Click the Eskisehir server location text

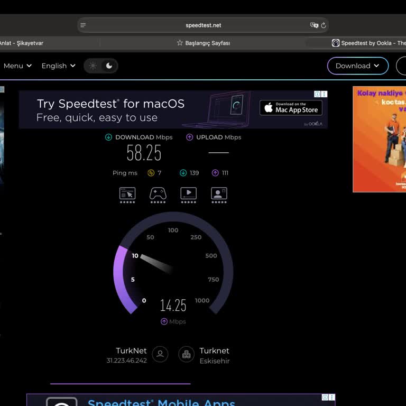coord(215,361)
